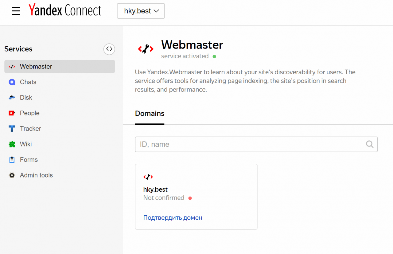Click the Tracker icon in the sidebar
The height and width of the screenshot is (254, 393).
(x=12, y=129)
